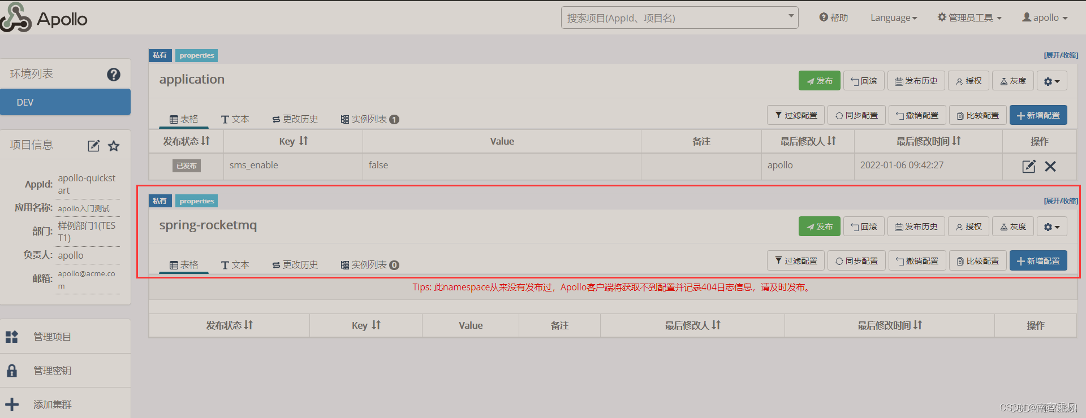This screenshot has width=1086, height=418.
Task: Click 新增配置 in spring-rocketmq namespace
Action: coord(1038,261)
